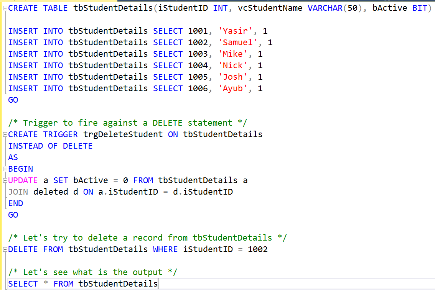435x295 pixels.
Task: Select the 'Yasir' string literal
Action: coord(236,31)
